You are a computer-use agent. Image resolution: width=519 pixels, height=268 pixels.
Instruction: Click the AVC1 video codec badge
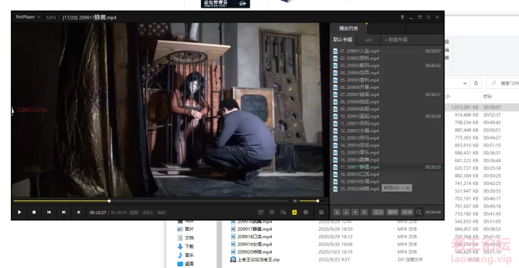point(148,213)
